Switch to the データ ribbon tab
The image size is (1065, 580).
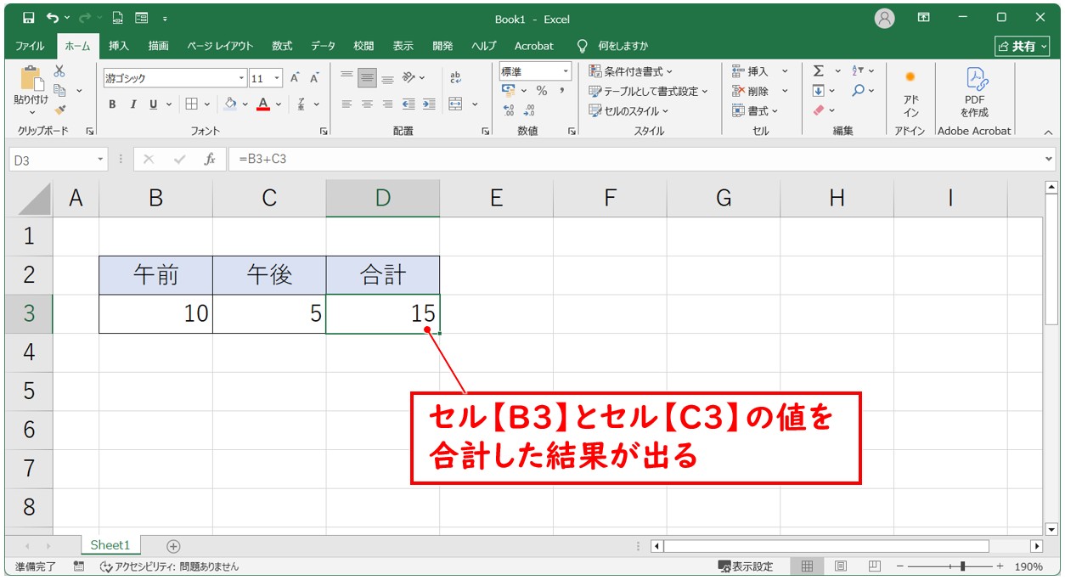coord(323,46)
